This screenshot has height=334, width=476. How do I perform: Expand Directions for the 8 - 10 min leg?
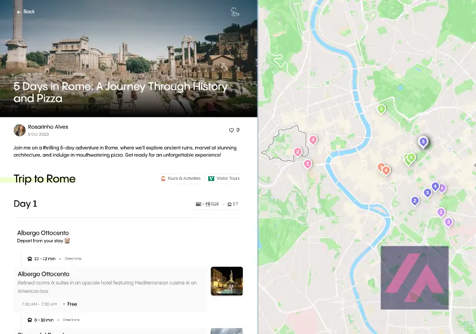click(71, 320)
